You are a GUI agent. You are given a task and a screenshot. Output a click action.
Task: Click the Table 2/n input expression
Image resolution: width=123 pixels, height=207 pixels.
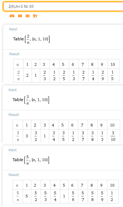[x=31, y=39]
